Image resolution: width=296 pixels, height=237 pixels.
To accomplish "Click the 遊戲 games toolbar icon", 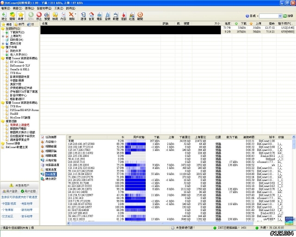I will point(124,16).
